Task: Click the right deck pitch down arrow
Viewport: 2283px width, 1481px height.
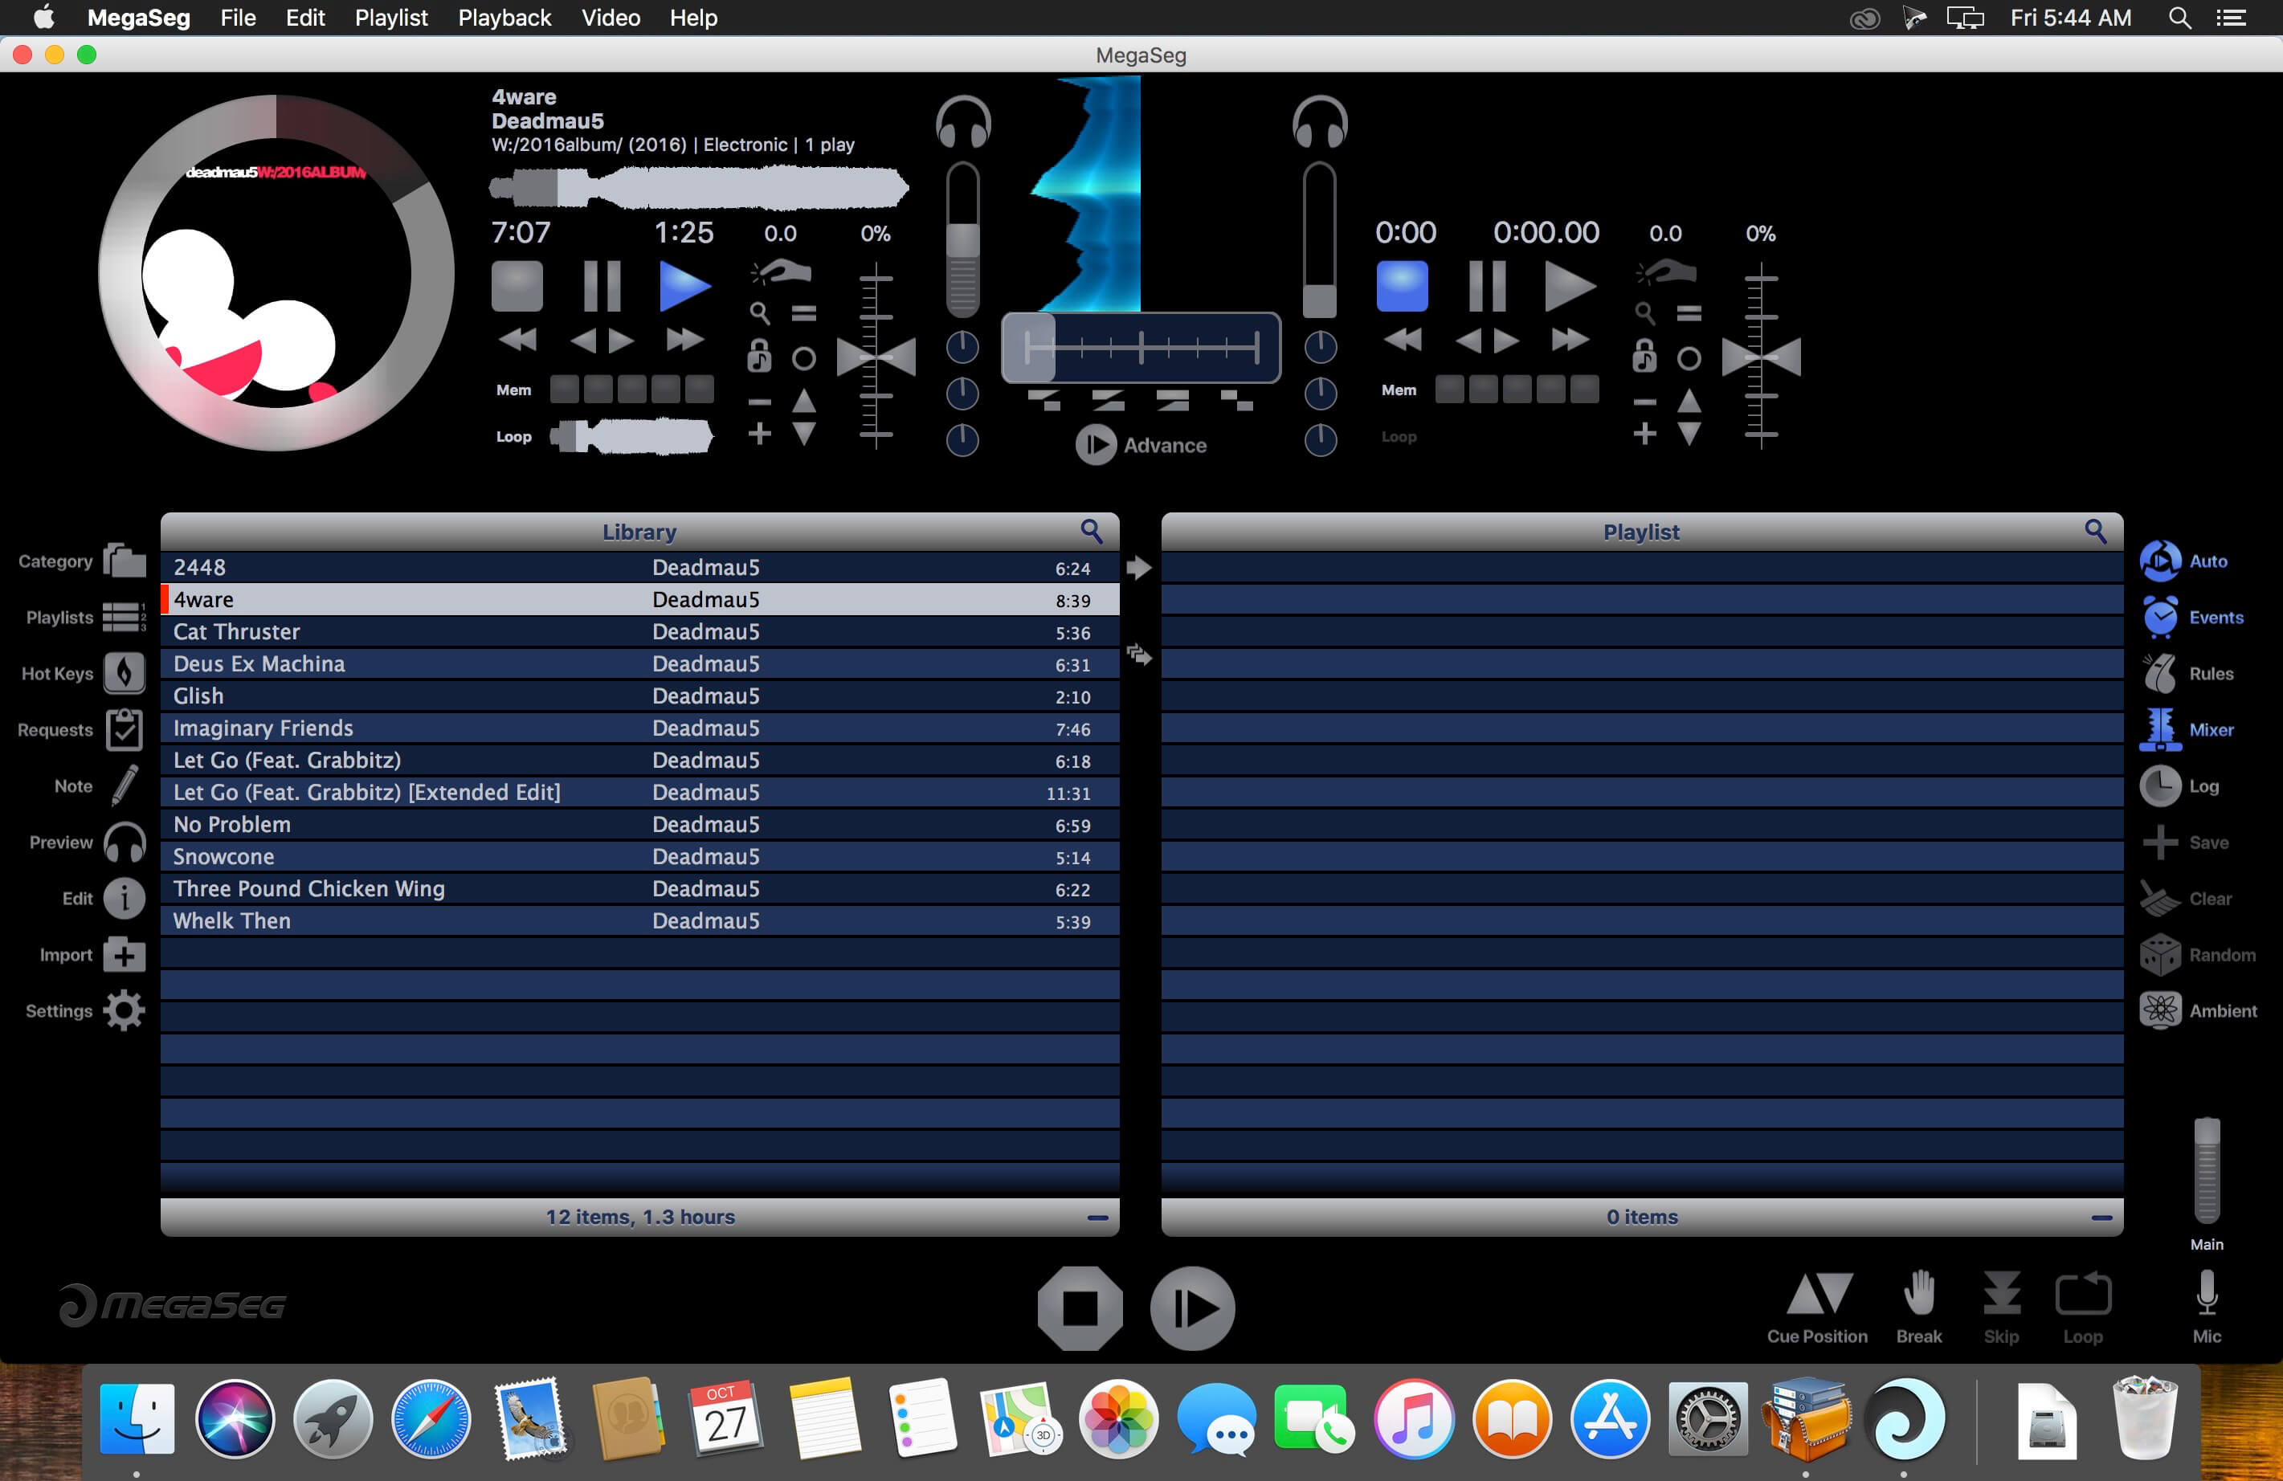Action: pyautogui.click(x=1689, y=434)
